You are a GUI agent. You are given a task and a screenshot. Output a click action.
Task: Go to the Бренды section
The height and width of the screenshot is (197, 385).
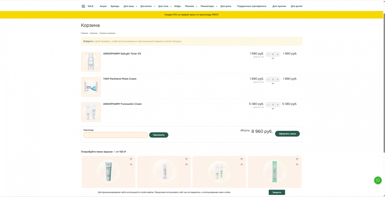[115, 6]
